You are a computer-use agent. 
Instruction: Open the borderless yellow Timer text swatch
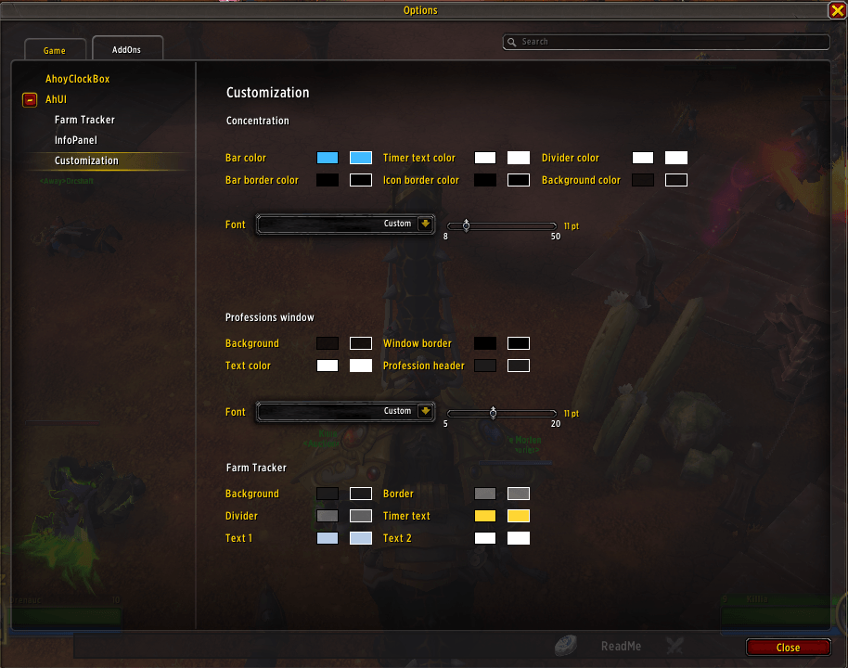pos(485,516)
